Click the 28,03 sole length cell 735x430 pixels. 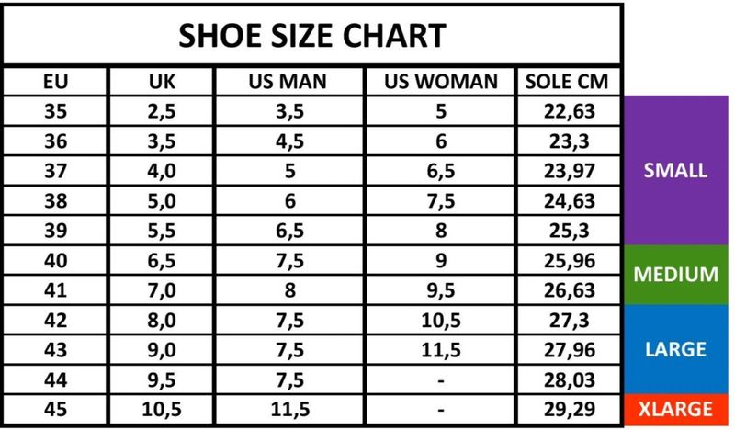tap(568, 379)
